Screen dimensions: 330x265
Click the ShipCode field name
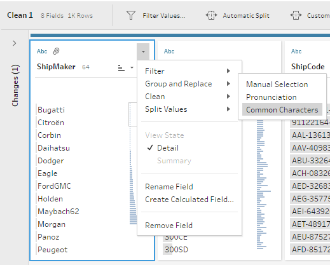tap(308, 67)
